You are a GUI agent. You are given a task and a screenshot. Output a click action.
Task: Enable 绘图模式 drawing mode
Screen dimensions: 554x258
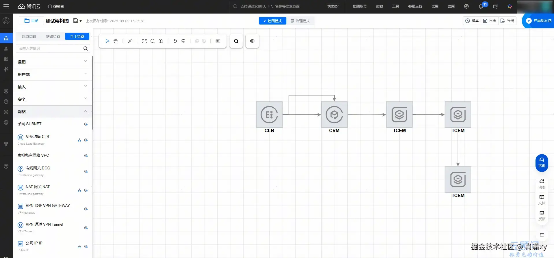(273, 21)
